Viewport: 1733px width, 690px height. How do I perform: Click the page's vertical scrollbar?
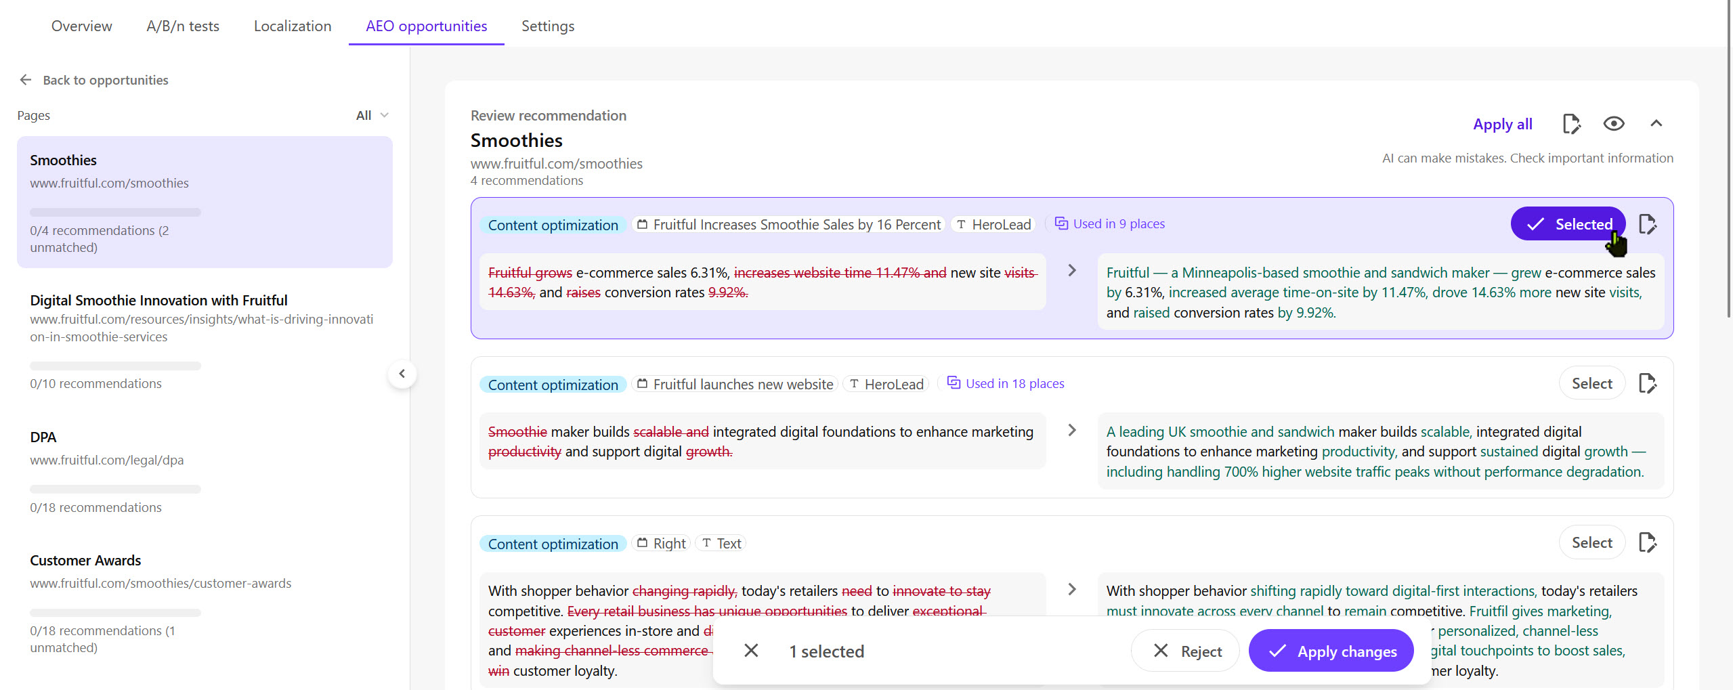(x=1728, y=159)
